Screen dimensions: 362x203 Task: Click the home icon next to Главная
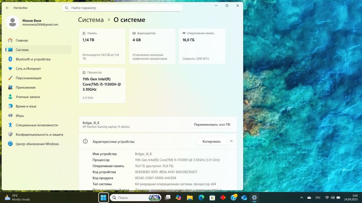point(10,40)
